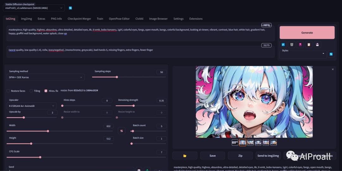Open the Checkpoint Merger tab
The width and height of the screenshot is (342, 171).
click(x=79, y=19)
